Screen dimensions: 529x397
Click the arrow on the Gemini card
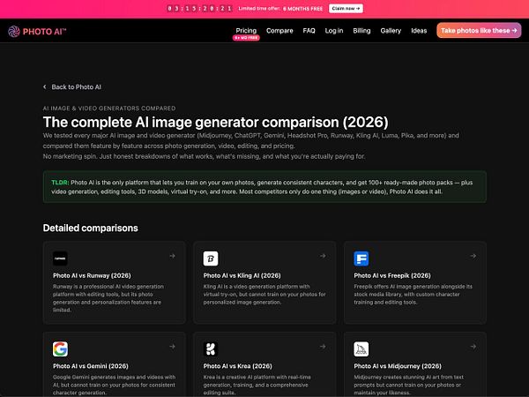(173, 347)
